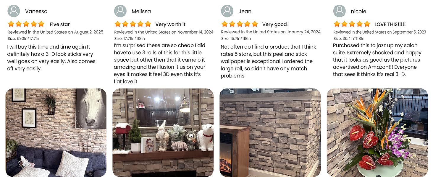Open the 'Very worth it' review title

170,24
